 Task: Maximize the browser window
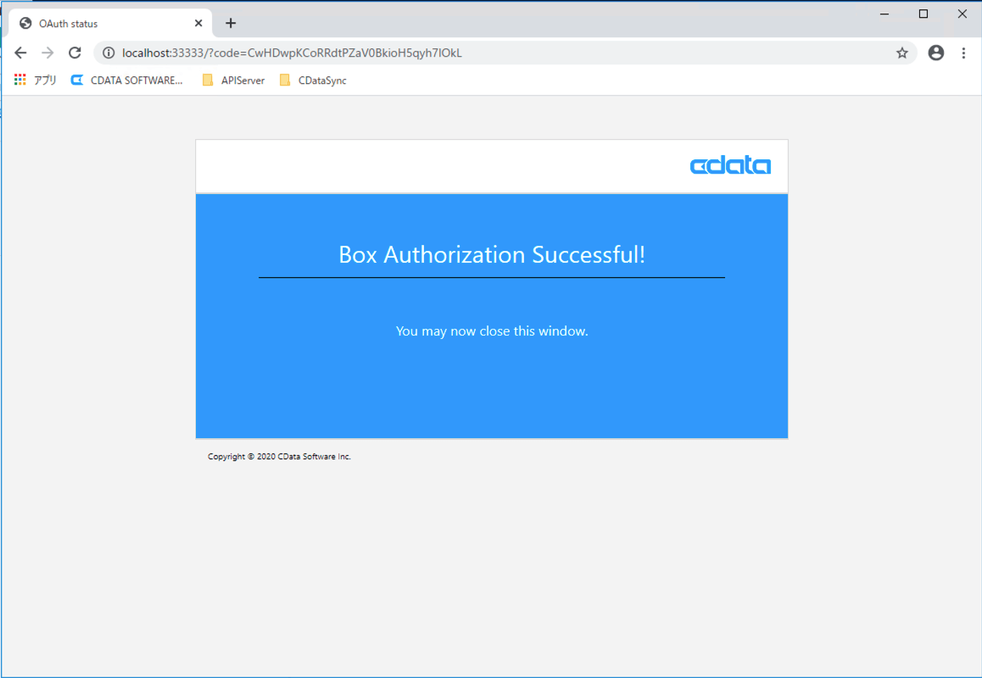coord(923,14)
